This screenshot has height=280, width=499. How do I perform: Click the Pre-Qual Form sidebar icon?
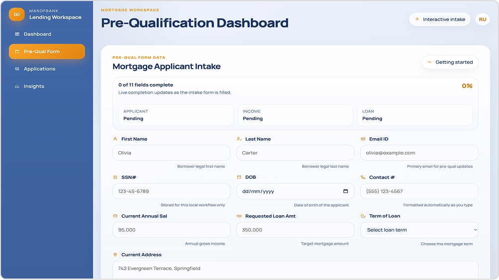tap(17, 52)
